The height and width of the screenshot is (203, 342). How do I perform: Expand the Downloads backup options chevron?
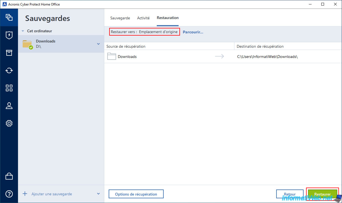click(x=98, y=44)
